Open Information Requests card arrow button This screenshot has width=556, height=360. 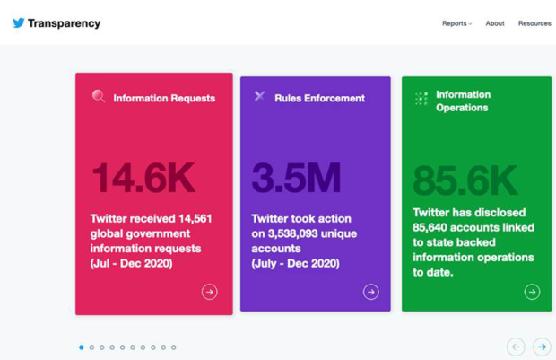(209, 292)
